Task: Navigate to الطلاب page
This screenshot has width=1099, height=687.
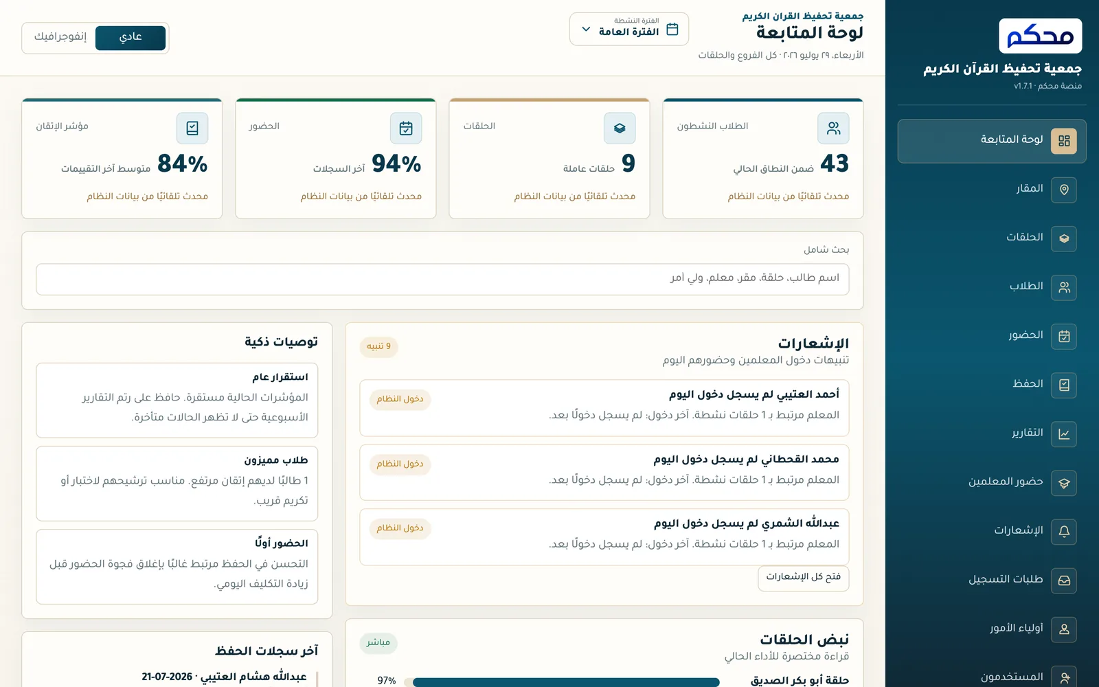Action: coord(992,287)
